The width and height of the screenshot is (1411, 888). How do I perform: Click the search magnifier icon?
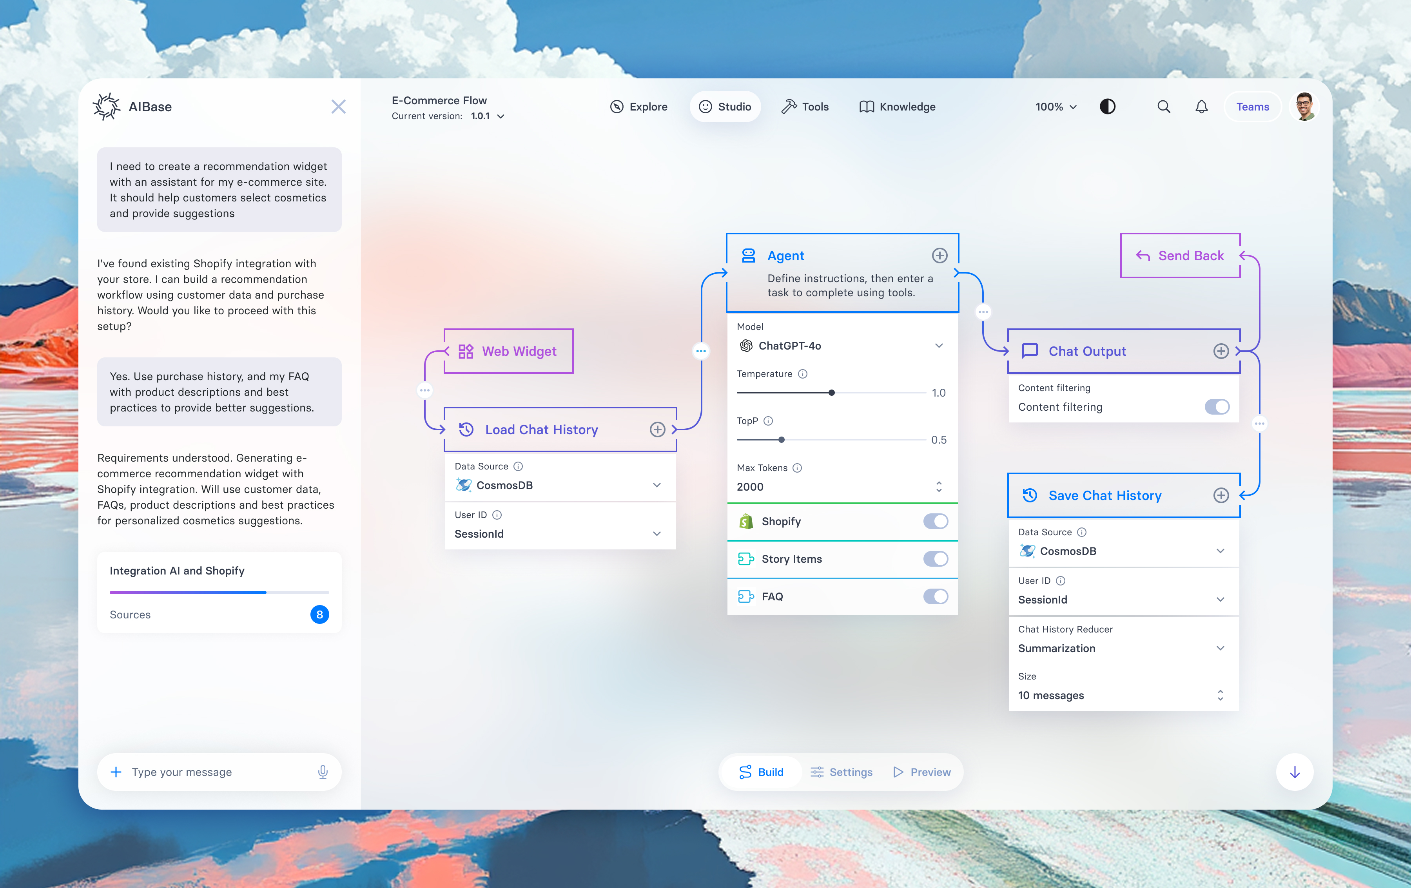[x=1164, y=107]
